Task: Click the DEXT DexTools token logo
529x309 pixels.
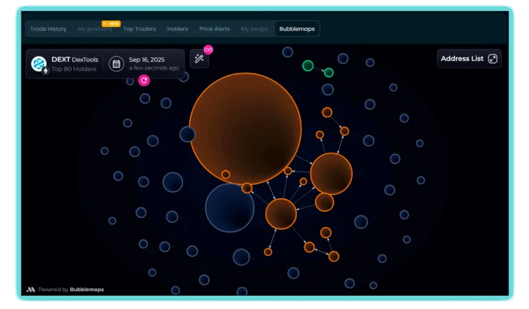Action: [x=39, y=63]
